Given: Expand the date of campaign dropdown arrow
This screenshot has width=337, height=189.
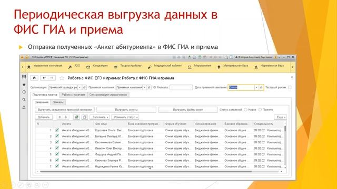Looking at the screenshot, I should pyautogui.click(x=256, y=88).
